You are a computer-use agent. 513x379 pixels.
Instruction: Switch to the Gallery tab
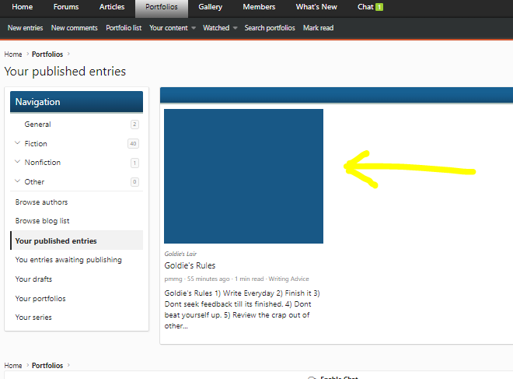pos(210,7)
